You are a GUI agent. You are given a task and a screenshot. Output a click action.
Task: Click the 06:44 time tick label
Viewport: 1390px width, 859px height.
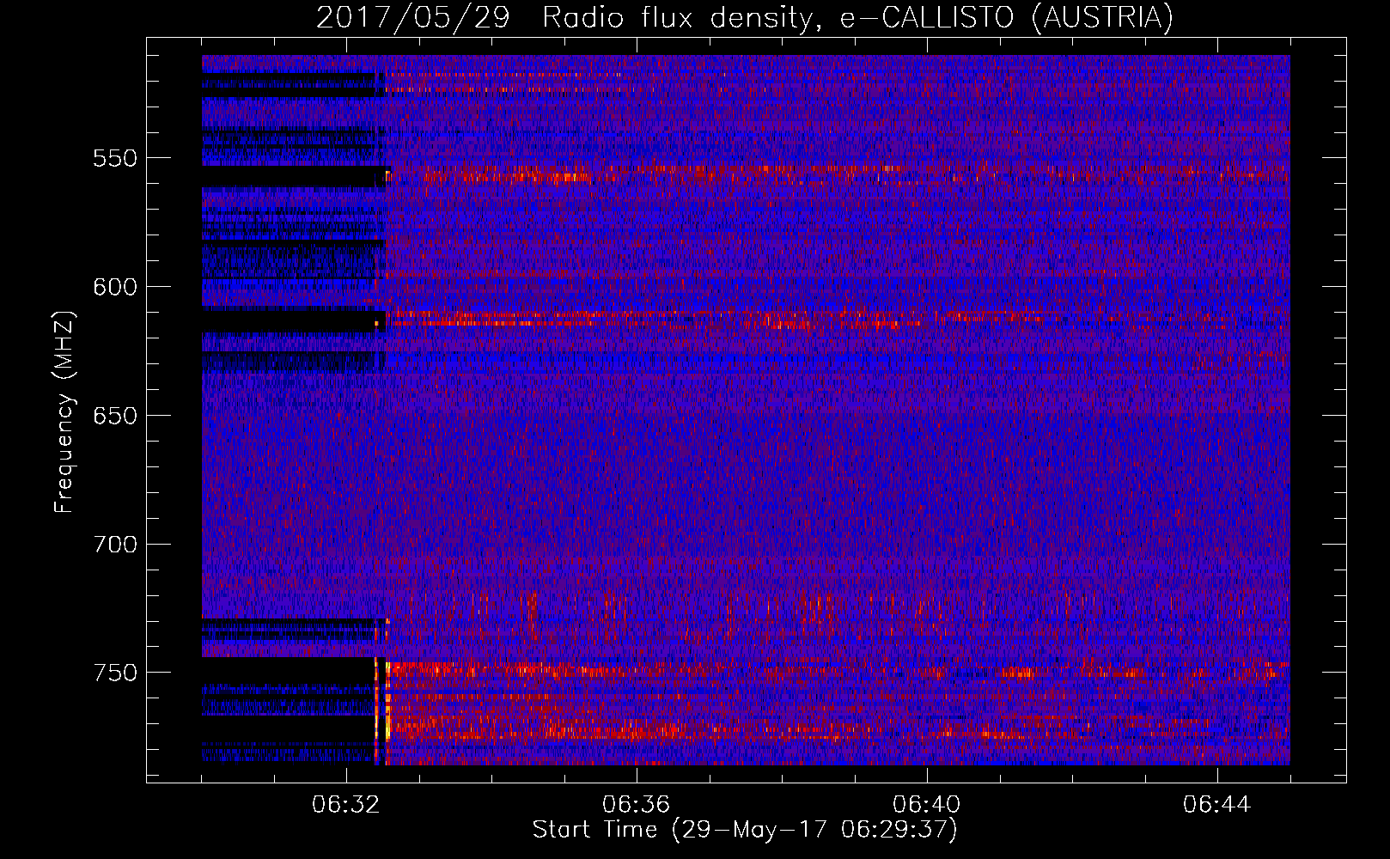[1217, 805]
